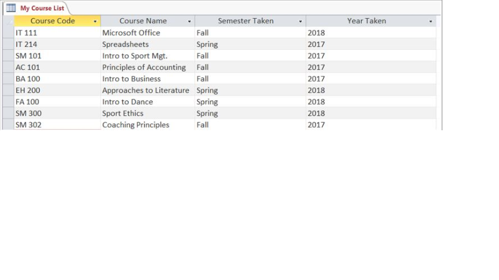Expand the Year Taken column dropdown arrow
Viewport: 499px width, 280px height.
tap(431, 21)
